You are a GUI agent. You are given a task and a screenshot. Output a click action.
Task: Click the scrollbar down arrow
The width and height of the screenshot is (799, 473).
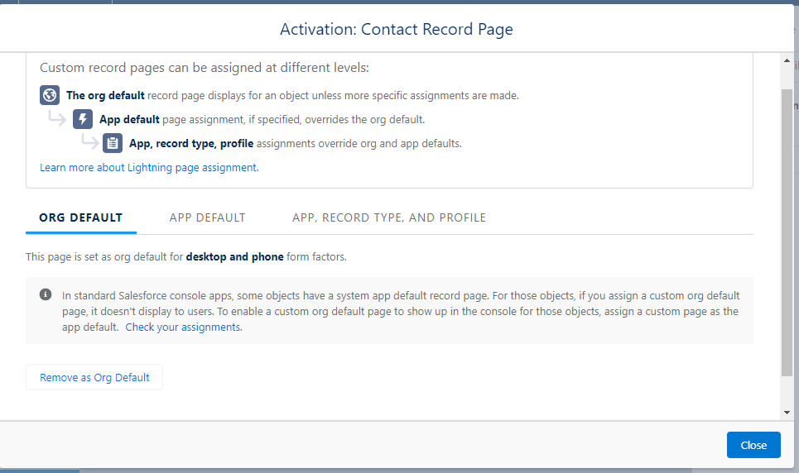pos(787,413)
